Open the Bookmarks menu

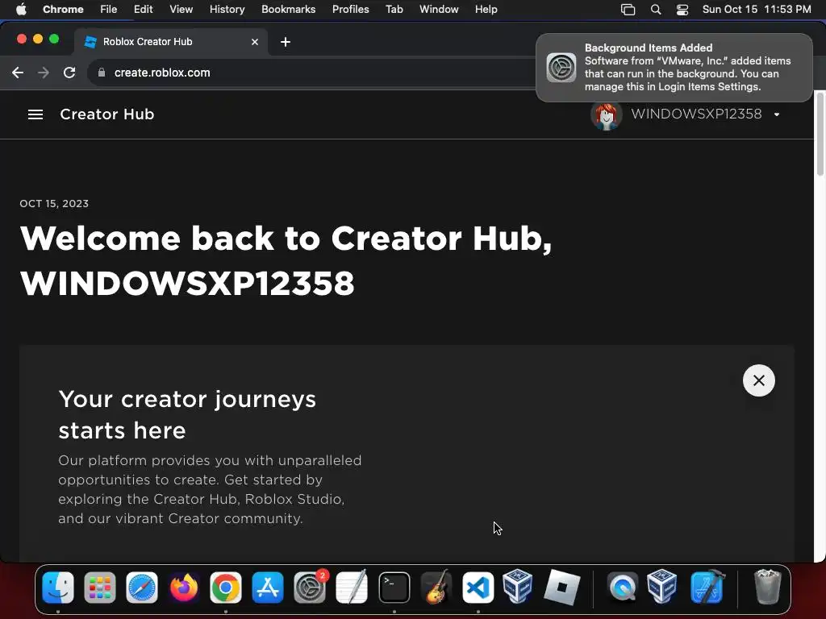(288, 10)
